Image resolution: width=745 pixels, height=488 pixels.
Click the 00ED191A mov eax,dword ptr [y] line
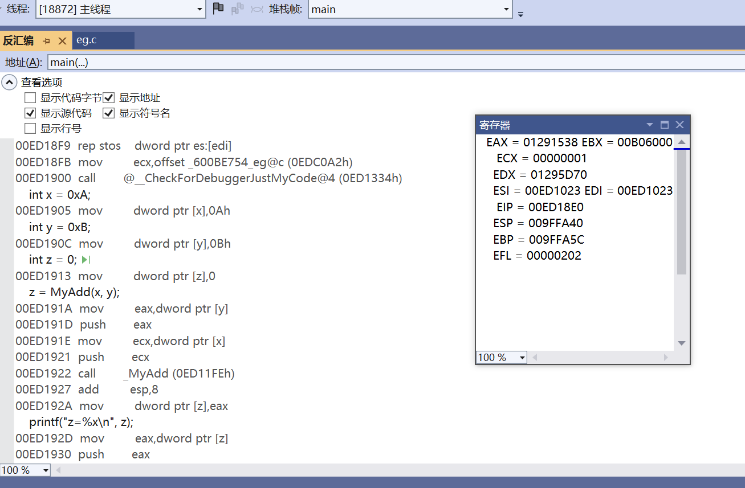(x=122, y=309)
